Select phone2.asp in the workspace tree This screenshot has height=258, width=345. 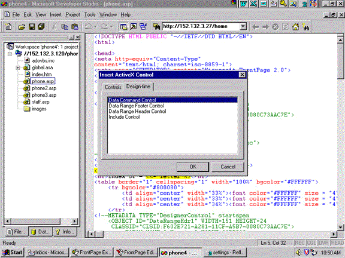44,88
